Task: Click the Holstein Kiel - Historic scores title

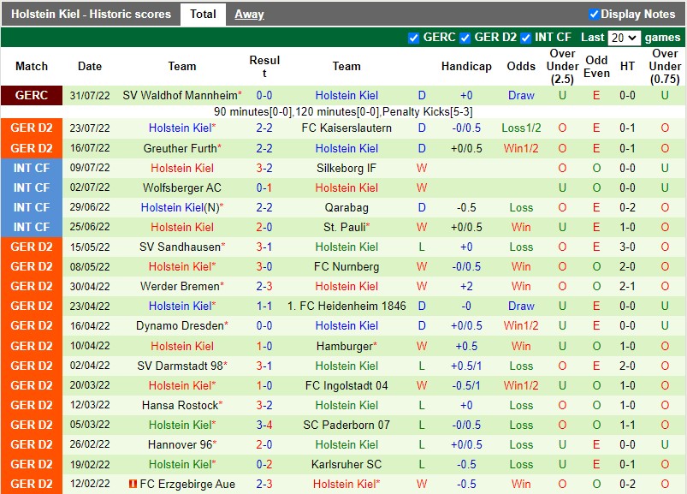Action: click(x=91, y=14)
